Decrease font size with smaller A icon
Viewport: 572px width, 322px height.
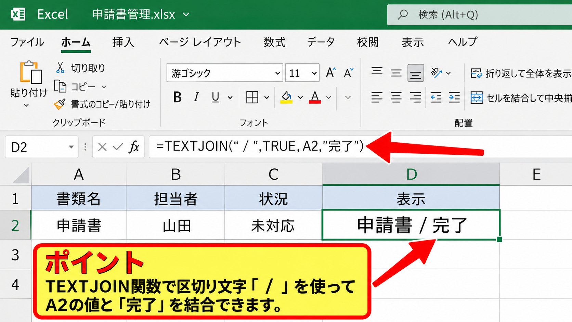349,73
